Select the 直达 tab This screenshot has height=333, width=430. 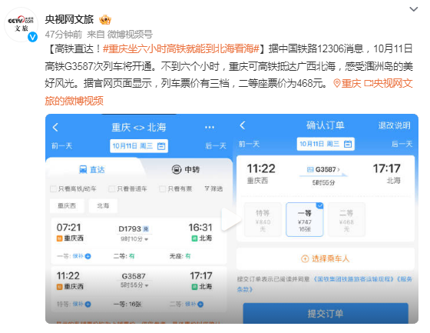tap(92, 169)
